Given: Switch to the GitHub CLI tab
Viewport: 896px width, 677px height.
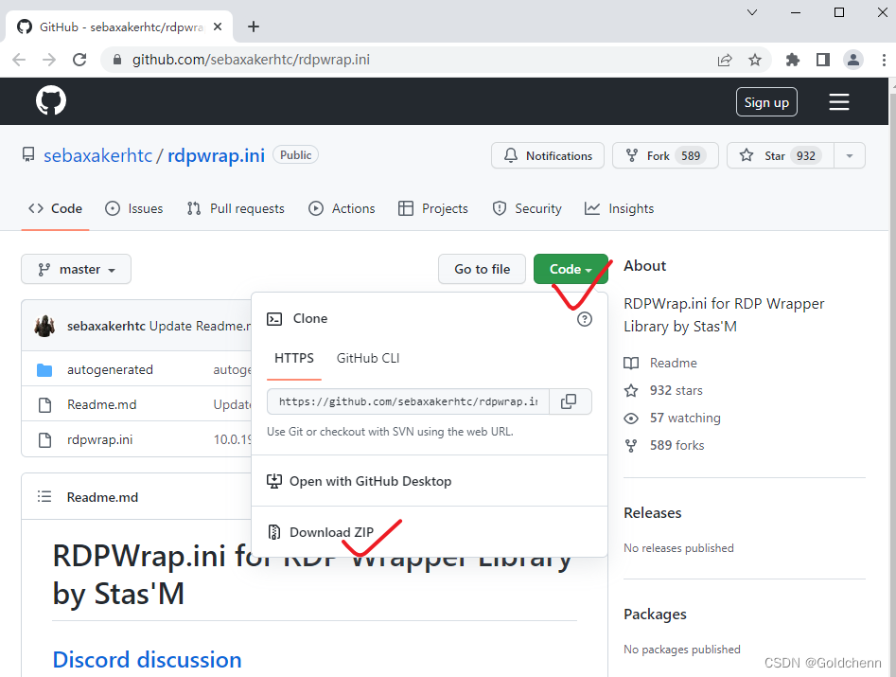Looking at the screenshot, I should (x=367, y=359).
